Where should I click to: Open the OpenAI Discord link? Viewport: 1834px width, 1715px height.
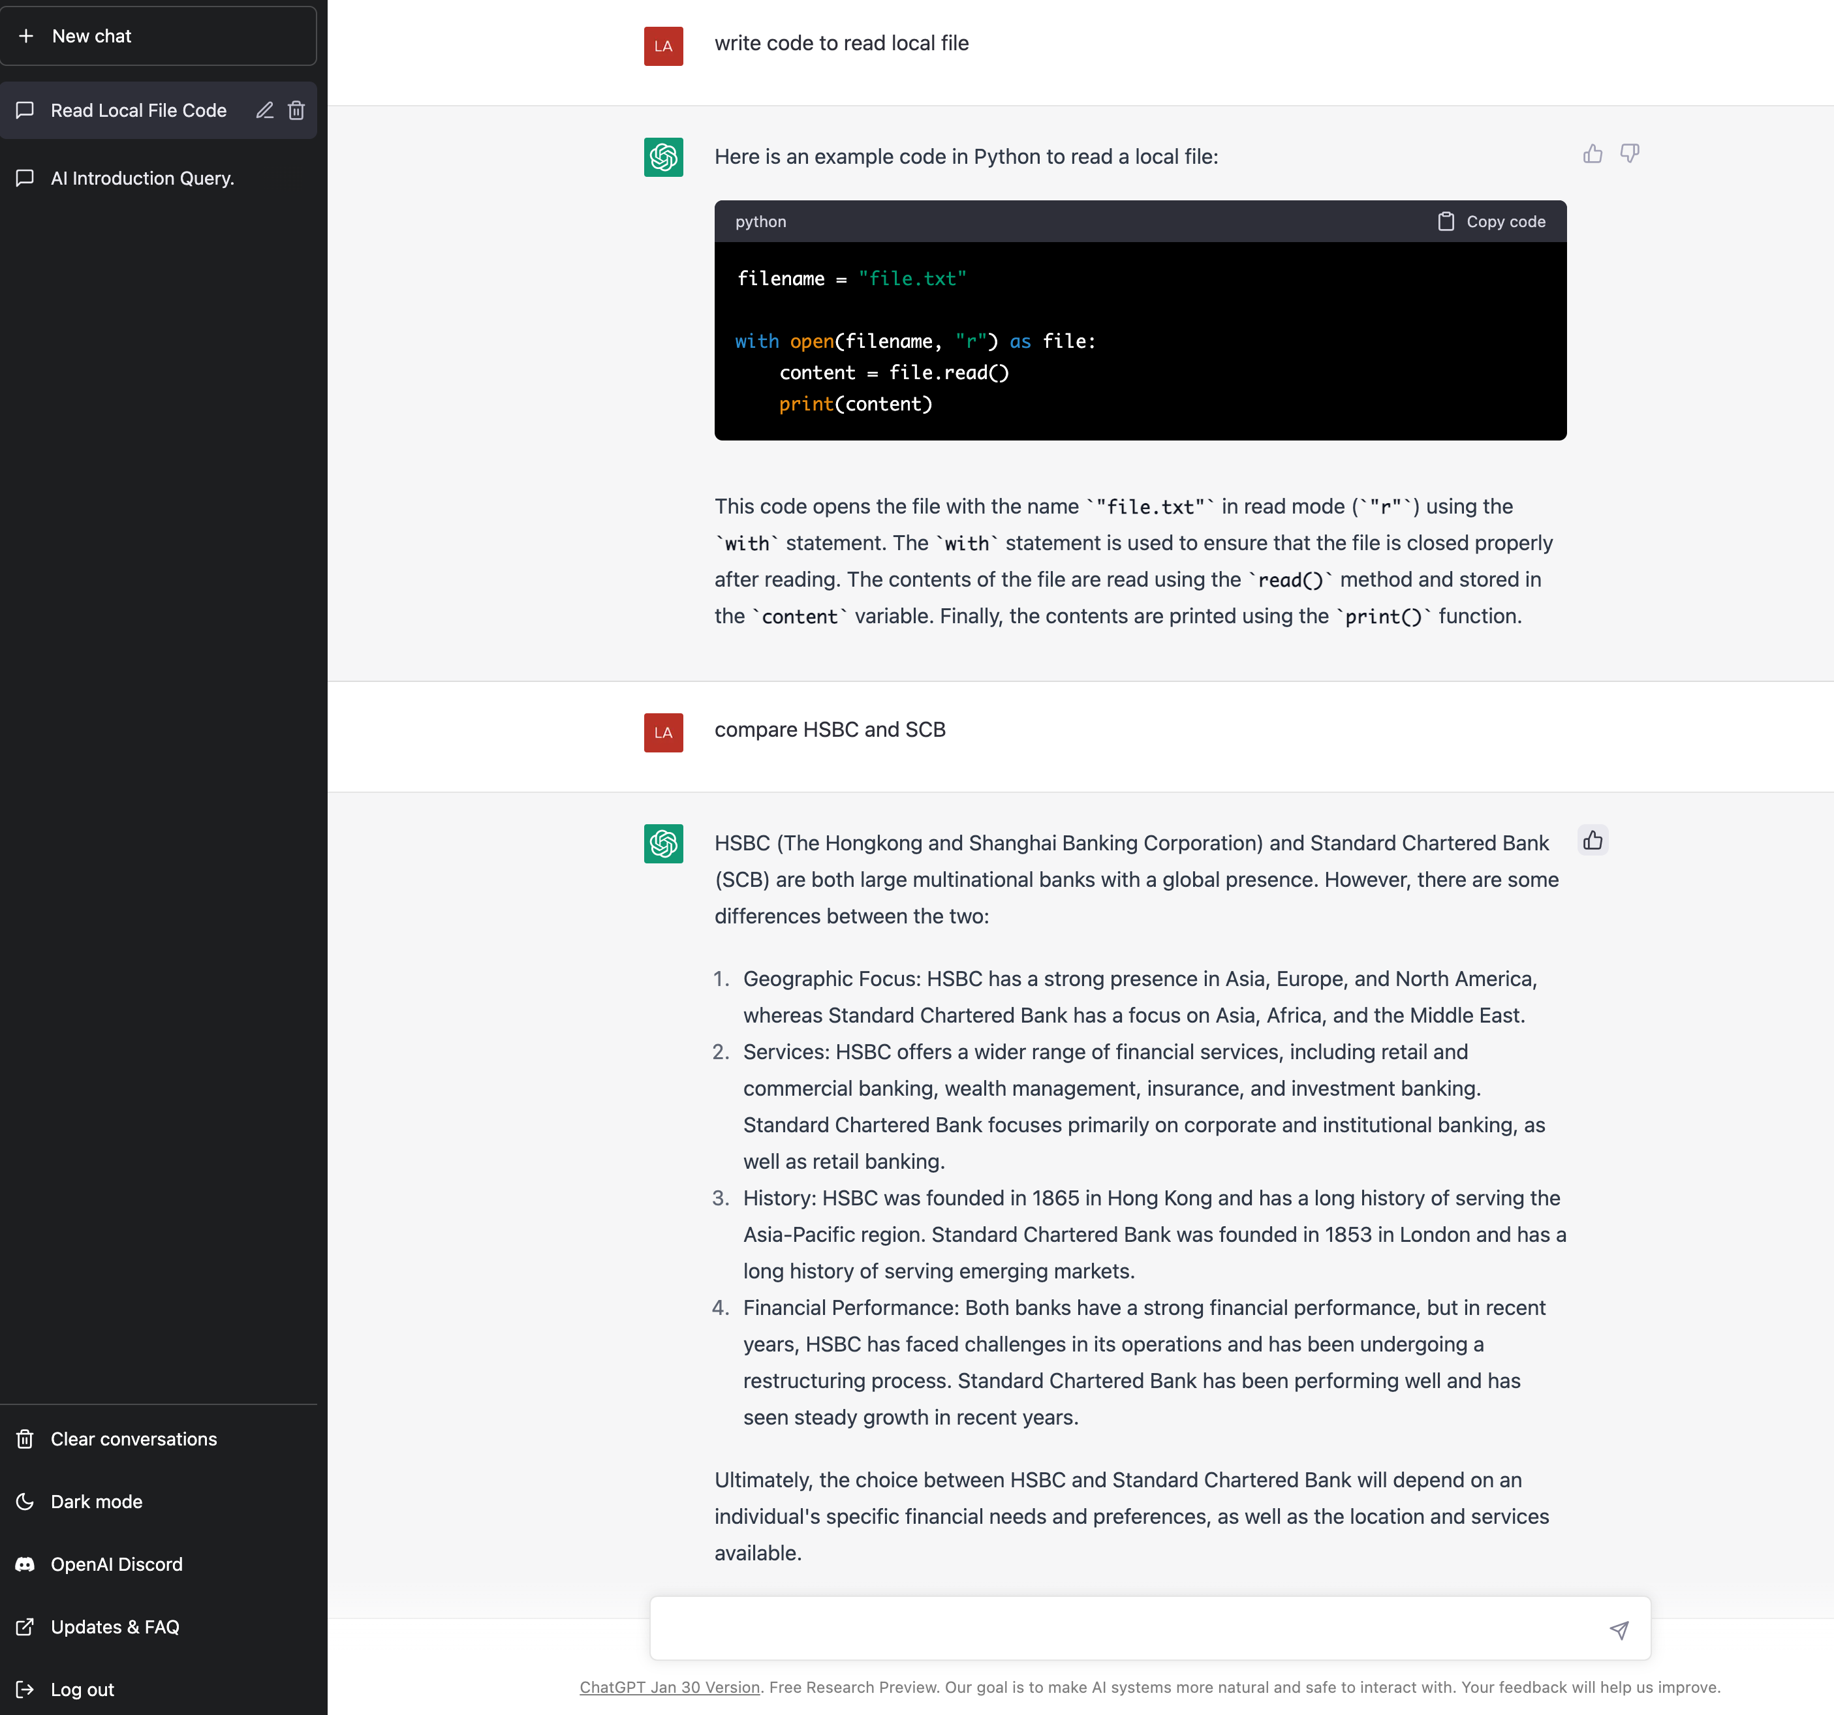tap(116, 1565)
